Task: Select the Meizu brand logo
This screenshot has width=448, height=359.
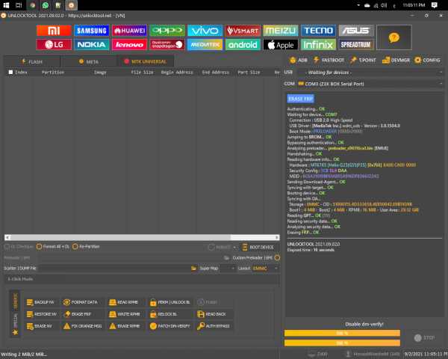Action: [x=281, y=31]
